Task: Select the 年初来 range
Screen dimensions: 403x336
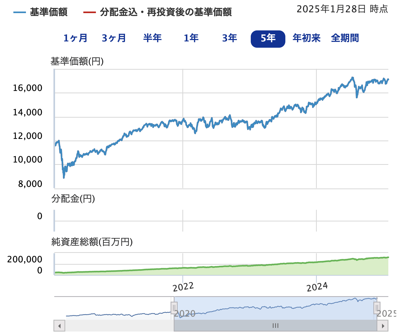Action: (x=306, y=39)
